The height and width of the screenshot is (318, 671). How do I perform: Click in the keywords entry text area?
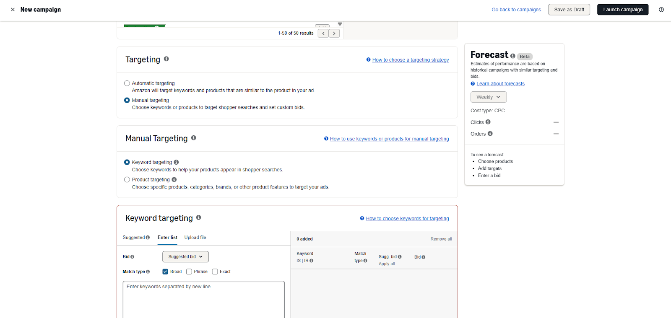click(204, 299)
